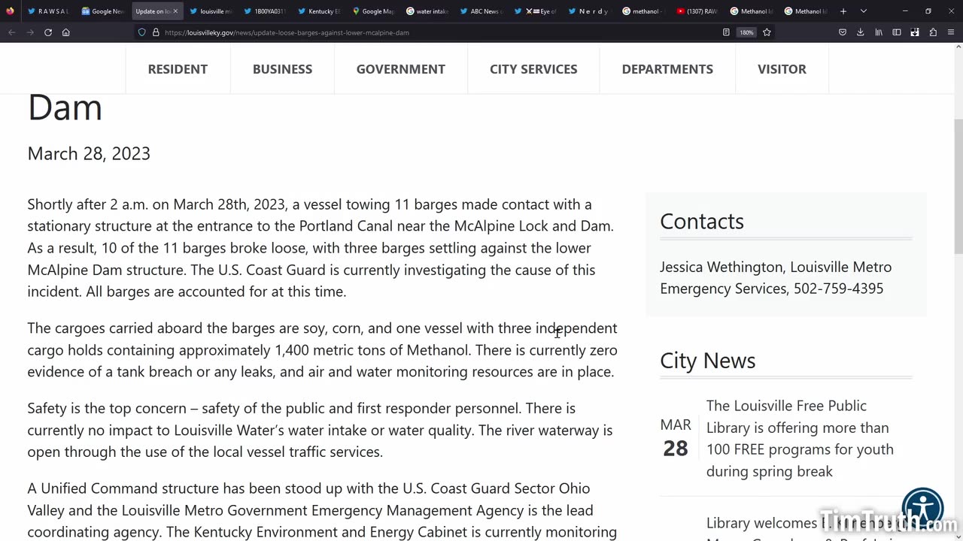Screen dimensions: 963x541
Task: Switch to the 'Eye of' Twitter tab
Action: coord(536,11)
